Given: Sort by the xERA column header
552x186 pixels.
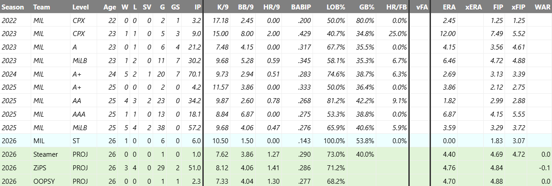Looking at the screenshot, I should 473,7.
